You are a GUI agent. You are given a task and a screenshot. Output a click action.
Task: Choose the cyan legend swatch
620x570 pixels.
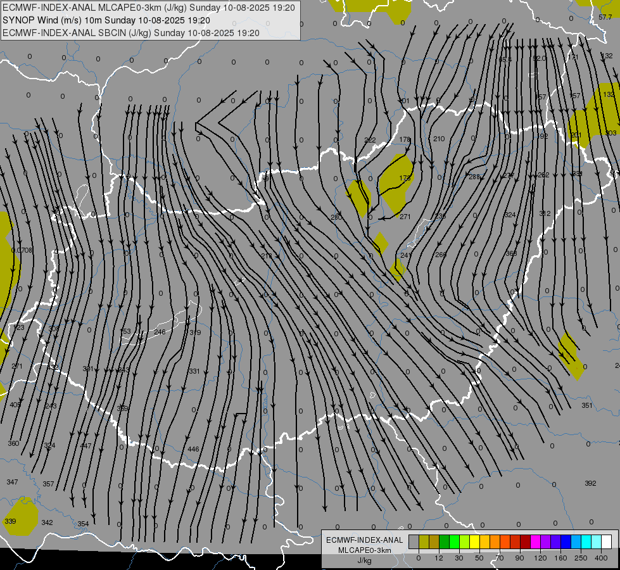click(586, 541)
